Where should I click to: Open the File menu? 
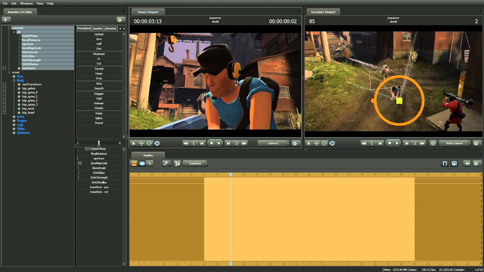5,3
